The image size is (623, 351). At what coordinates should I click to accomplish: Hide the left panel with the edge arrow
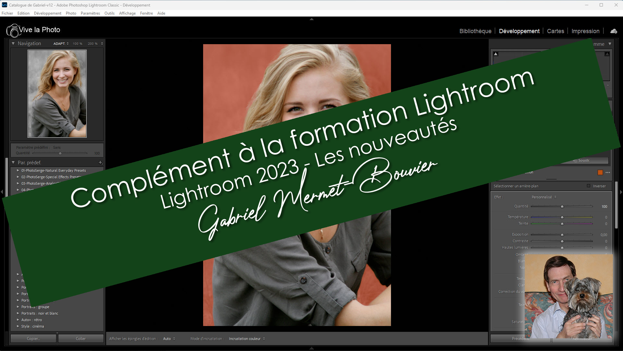2,192
